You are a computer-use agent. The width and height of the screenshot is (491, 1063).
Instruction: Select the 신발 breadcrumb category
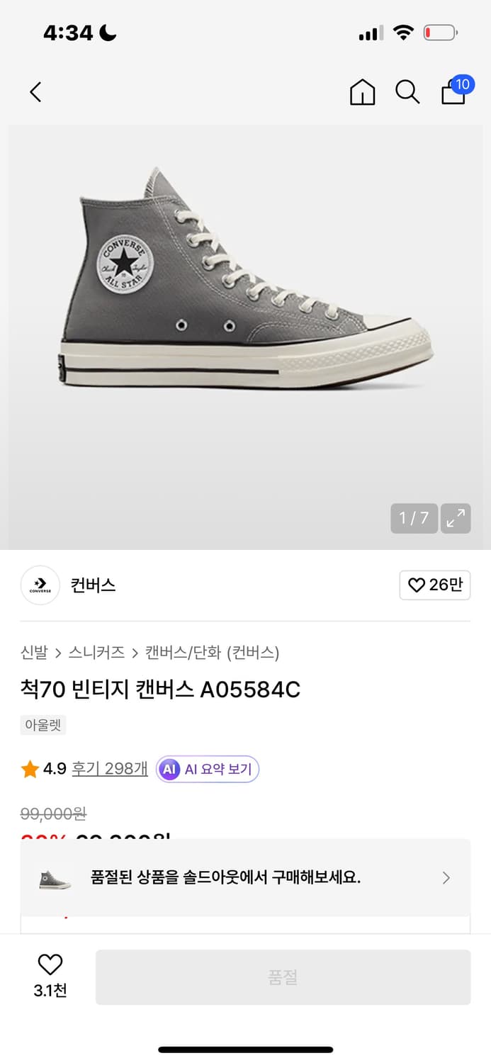[x=32, y=653]
